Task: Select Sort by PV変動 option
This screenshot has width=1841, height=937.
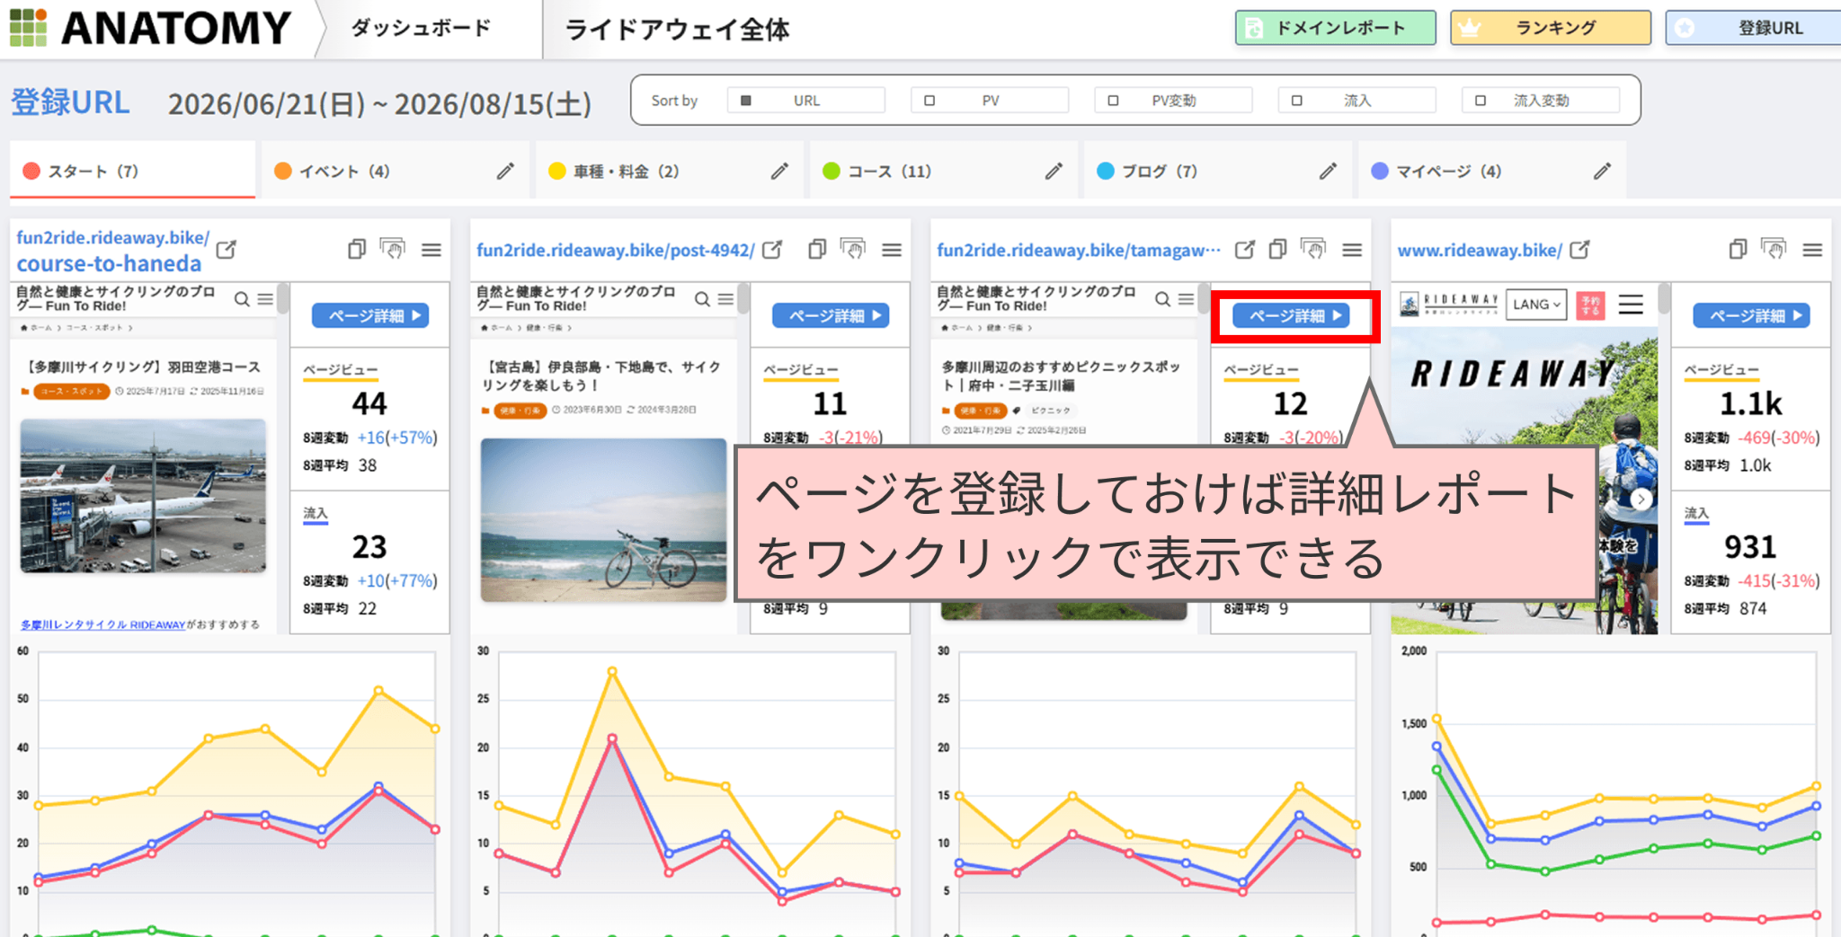Action: click(x=1173, y=101)
